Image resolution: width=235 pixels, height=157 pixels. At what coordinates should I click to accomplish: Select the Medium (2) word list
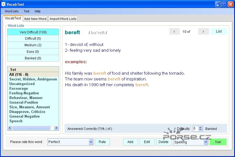pyautogui.click(x=33, y=45)
